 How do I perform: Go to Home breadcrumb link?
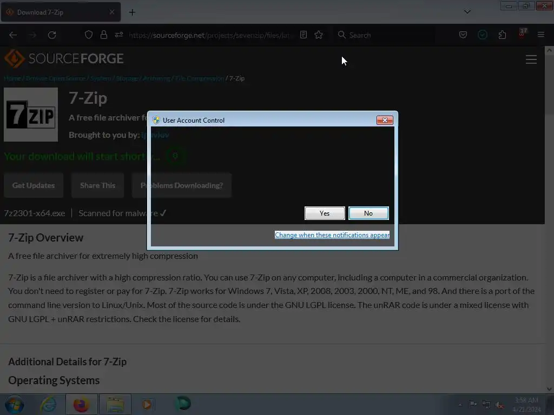pos(12,78)
